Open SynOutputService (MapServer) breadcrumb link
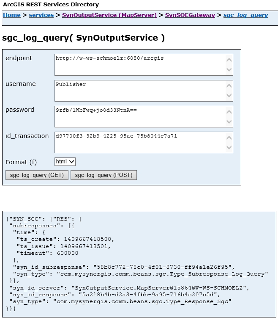 (109, 15)
